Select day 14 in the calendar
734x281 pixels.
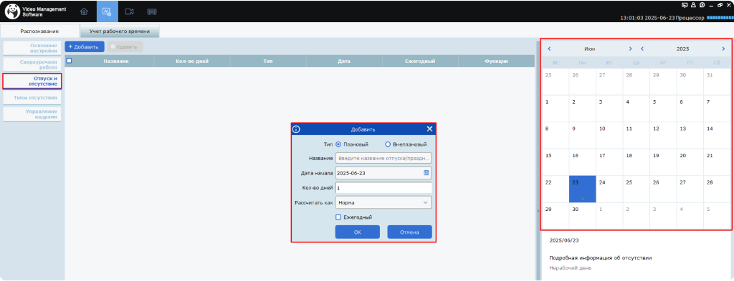[x=717, y=135]
